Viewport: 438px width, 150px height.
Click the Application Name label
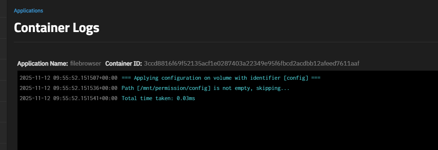pyautogui.click(x=43, y=64)
